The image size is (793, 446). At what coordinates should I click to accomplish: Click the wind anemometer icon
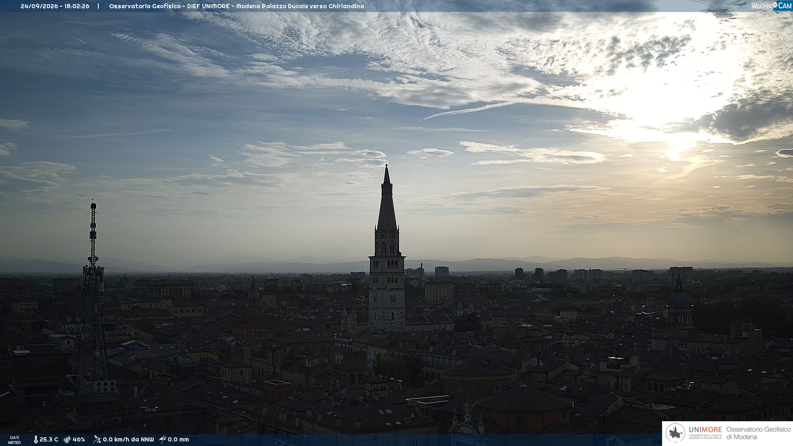tap(97, 439)
